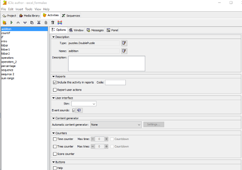This screenshot has width=242, height=170.
Task: Click the move activity down arrow
Action: [x=25, y=23]
